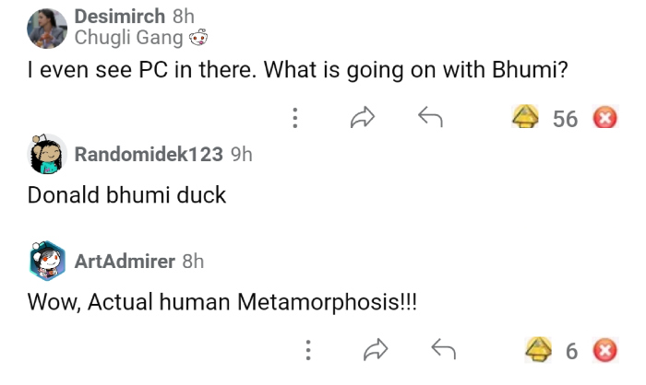Downvote the comment with 56 points
The width and height of the screenshot is (646, 385).
click(x=604, y=118)
